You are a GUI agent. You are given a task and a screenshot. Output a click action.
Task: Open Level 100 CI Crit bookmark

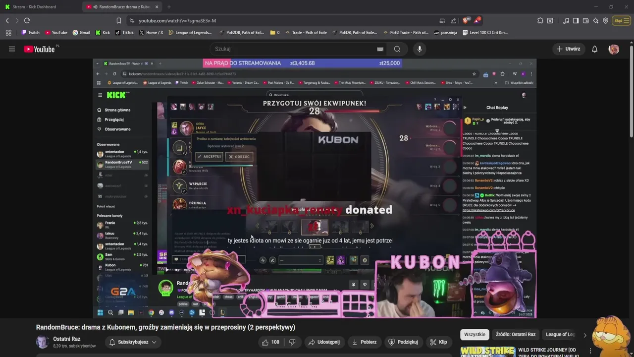(x=485, y=33)
